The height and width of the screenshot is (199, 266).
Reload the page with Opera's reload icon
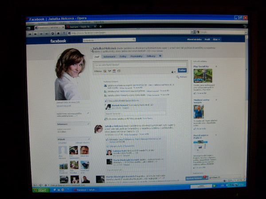point(53,34)
